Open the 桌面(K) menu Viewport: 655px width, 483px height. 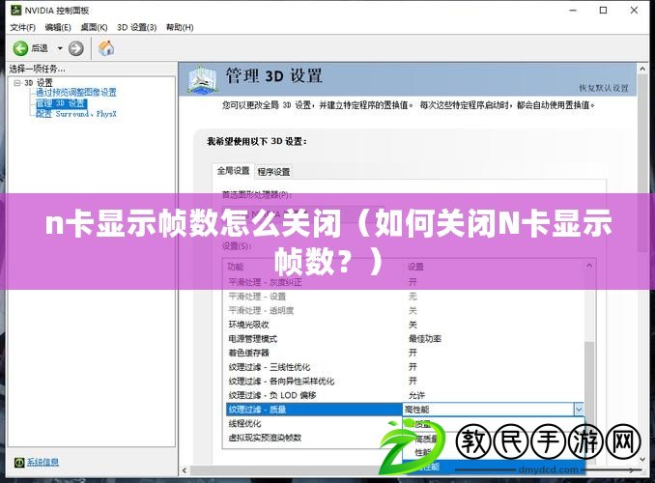point(94,28)
